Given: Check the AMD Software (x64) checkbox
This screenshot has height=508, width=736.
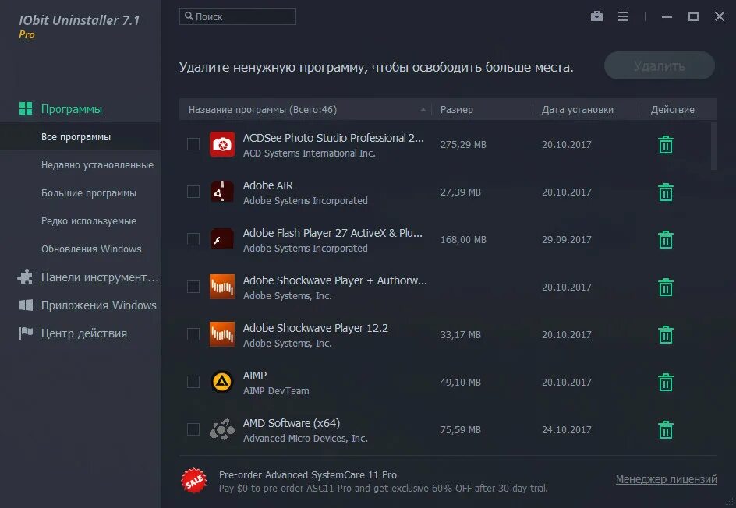Looking at the screenshot, I should (x=193, y=429).
